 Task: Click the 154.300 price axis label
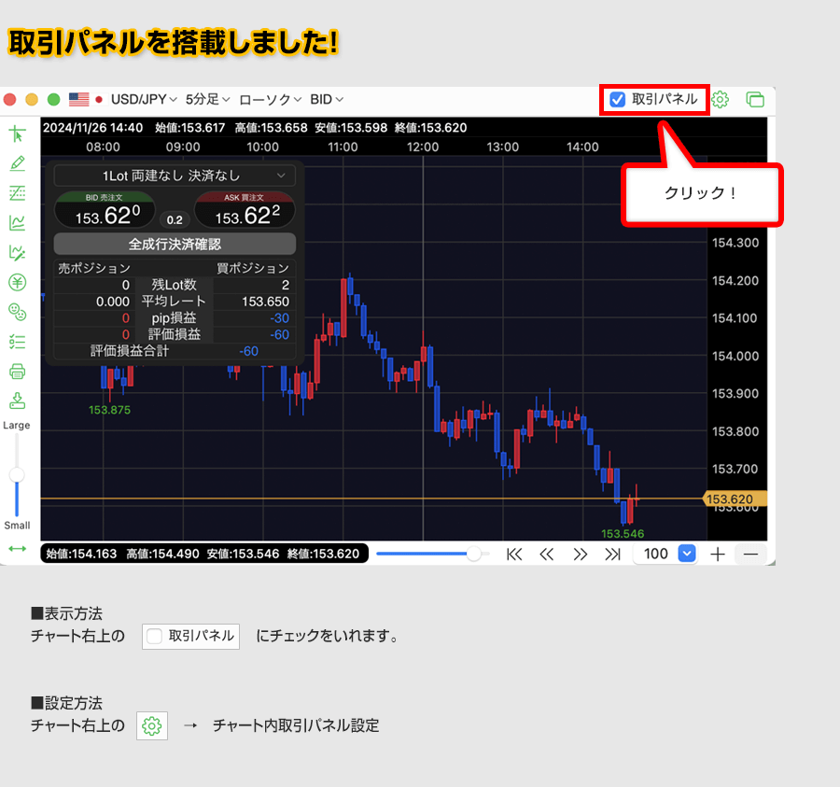[735, 243]
